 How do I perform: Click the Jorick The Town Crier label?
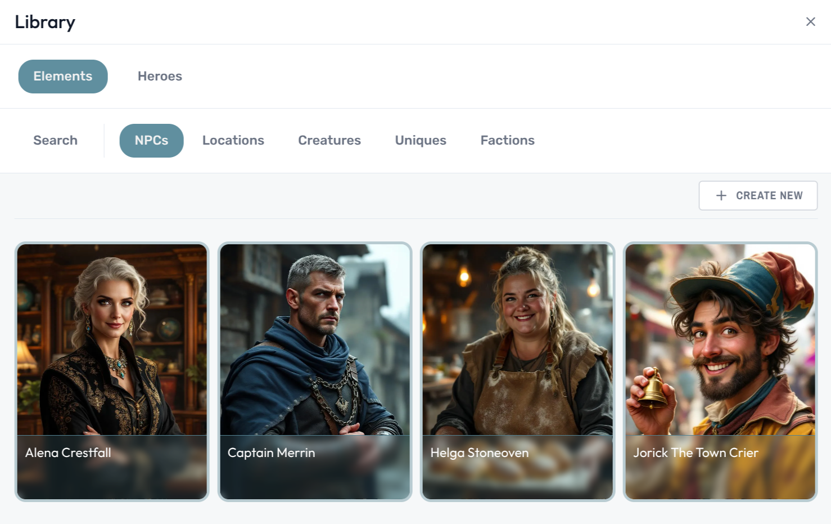click(695, 453)
